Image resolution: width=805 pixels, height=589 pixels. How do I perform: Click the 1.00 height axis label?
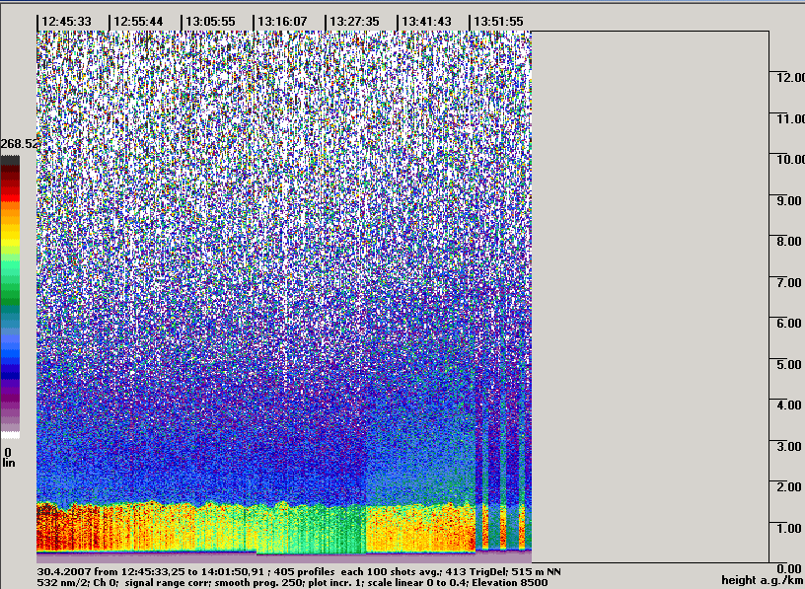point(789,528)
